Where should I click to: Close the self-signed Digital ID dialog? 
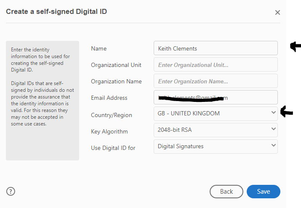click(x=277, y=13)
